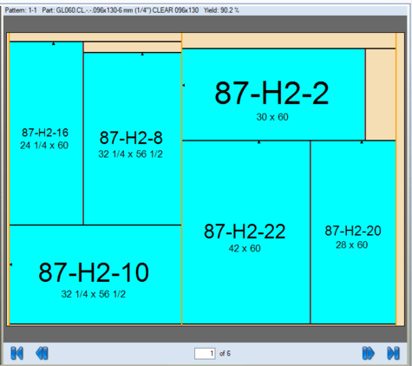Click the 'of 6' page count text

click(x=225, y=354)
